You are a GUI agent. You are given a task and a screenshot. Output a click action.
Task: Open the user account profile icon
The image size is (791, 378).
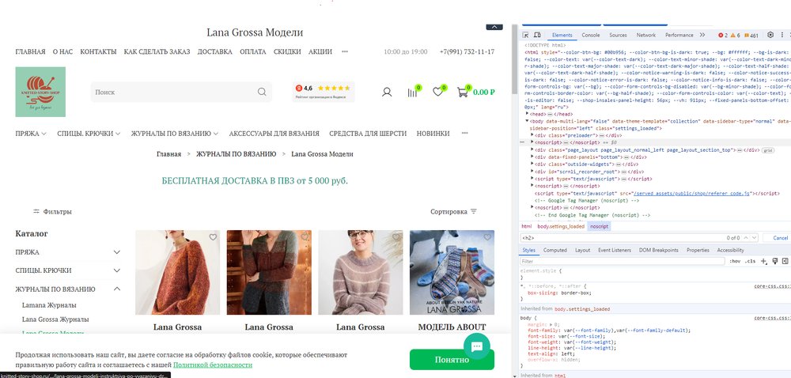[387, 93]
